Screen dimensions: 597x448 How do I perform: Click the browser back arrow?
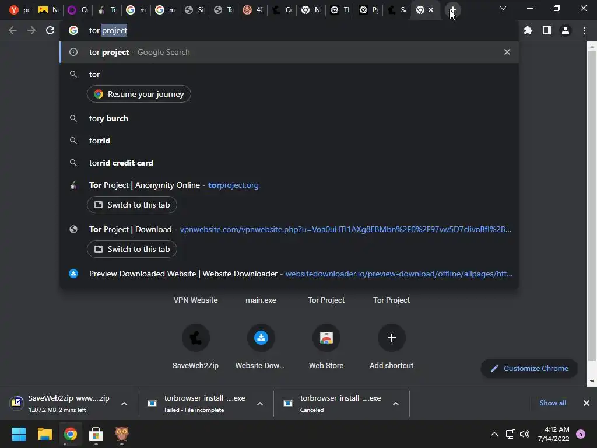point(13,30)
